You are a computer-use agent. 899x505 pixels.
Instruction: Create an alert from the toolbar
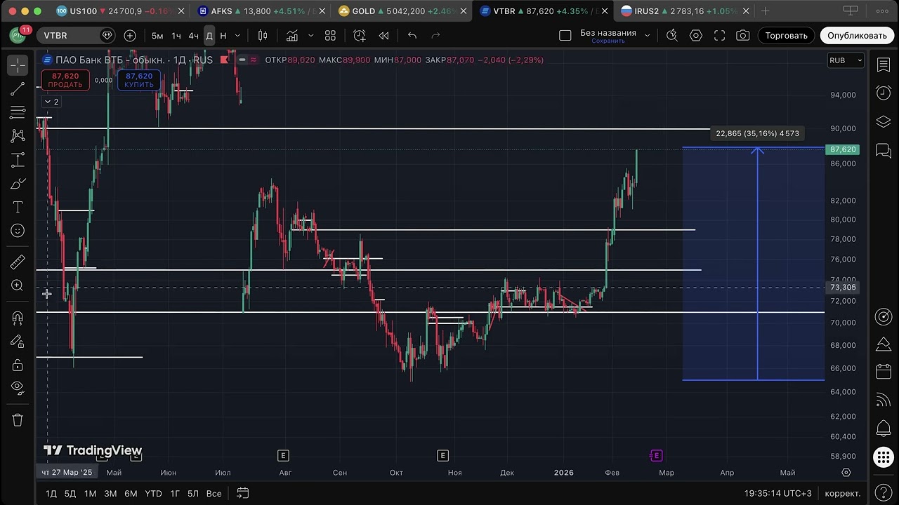[x=360, y=36]
